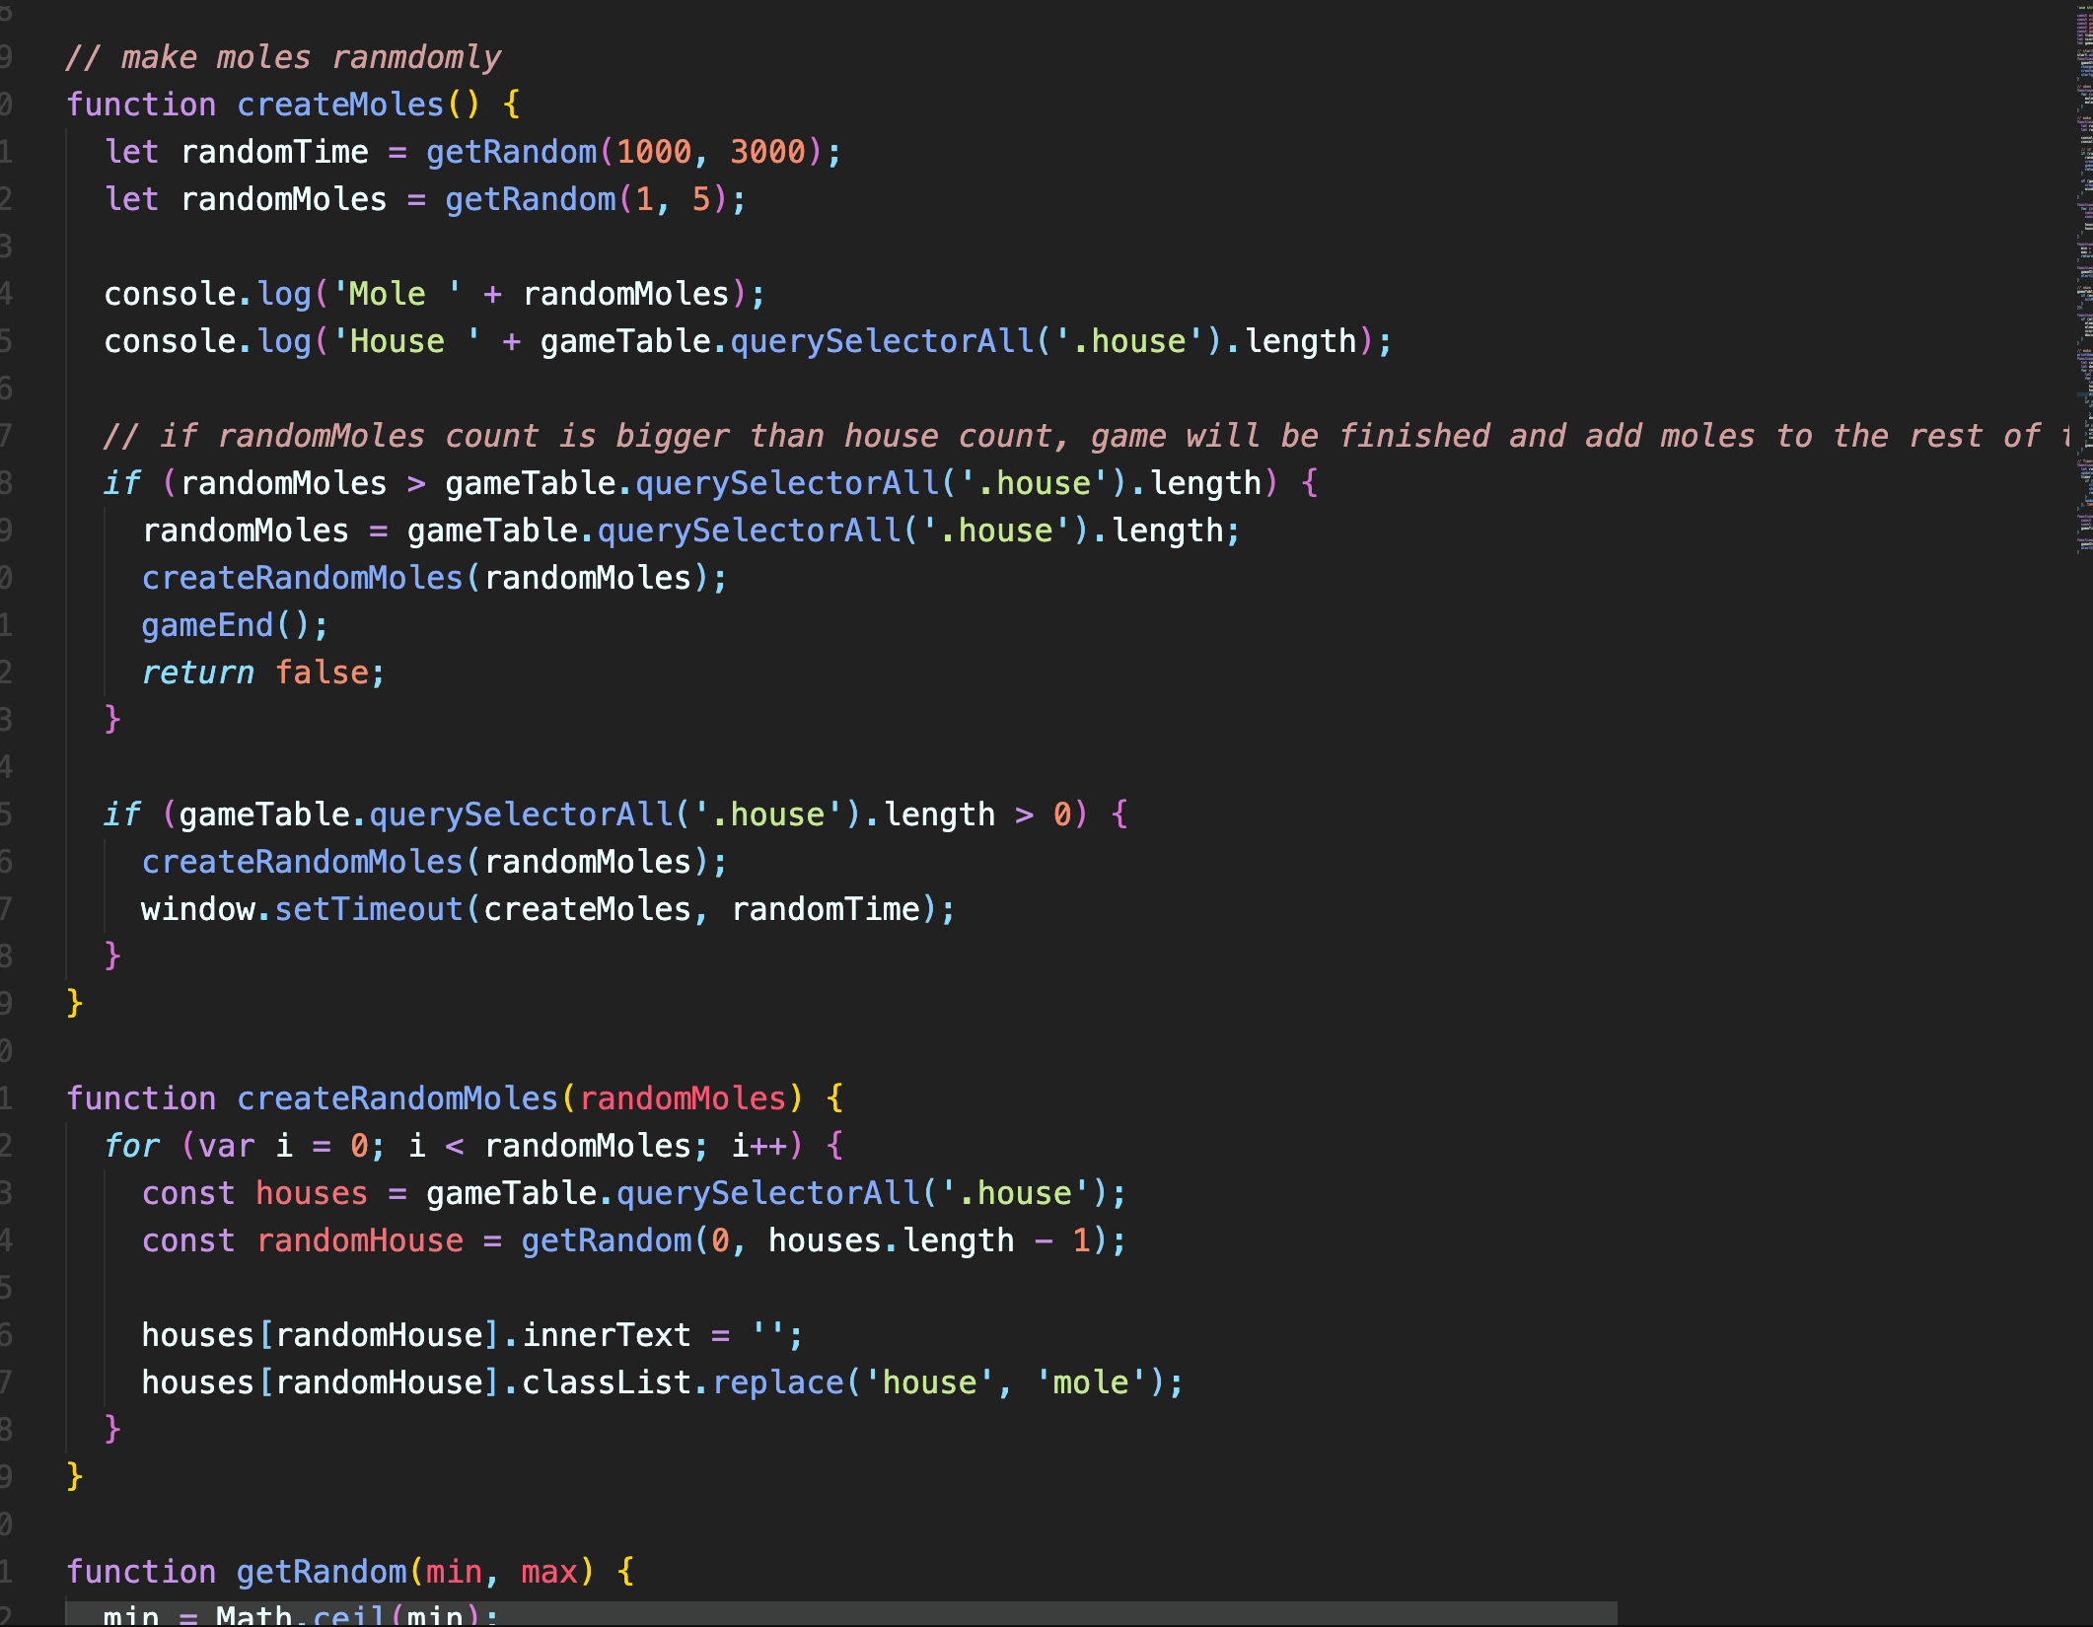Click getRandom in the function getRandom(min, max) declaration
Viewport: 2093px width, 1627px height.
point(322,1572)
